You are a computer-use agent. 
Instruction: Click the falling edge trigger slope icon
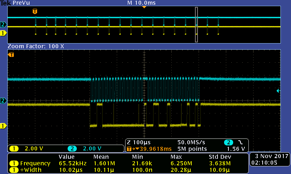[x=240, y=142]
